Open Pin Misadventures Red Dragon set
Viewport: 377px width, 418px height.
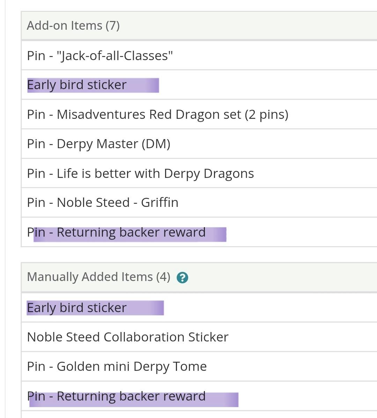157,115
